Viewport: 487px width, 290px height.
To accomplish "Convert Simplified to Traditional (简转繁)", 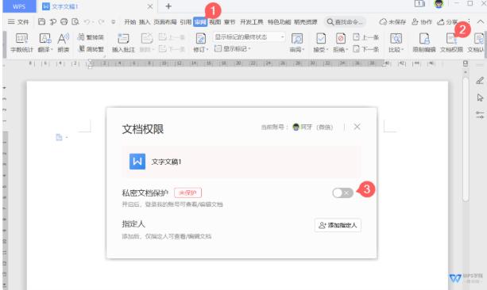I will (91, 48).
